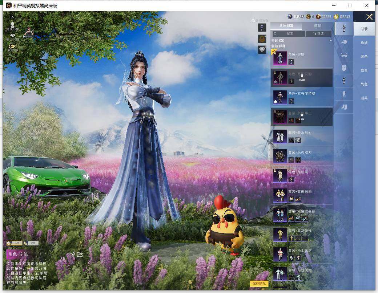Select the shoes slot icon
378x293 pixels.
[x=344, y=107]
